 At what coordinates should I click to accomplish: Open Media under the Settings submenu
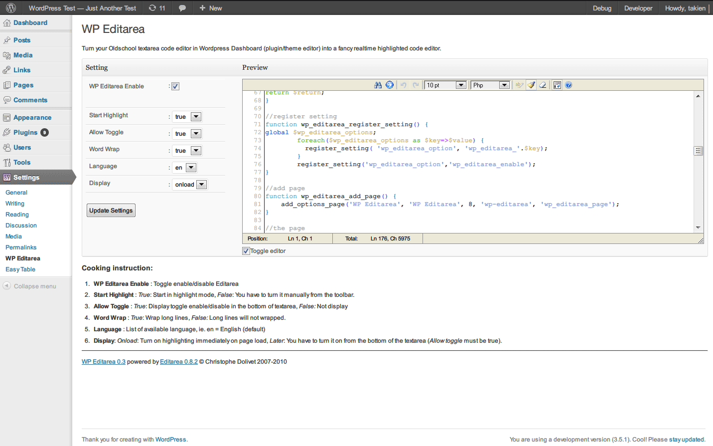14,236
